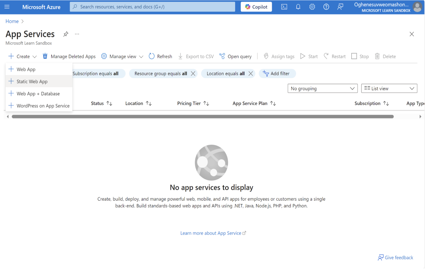Click Give feedback link
This screenshot has width=425, height=270.
point(395,258)
